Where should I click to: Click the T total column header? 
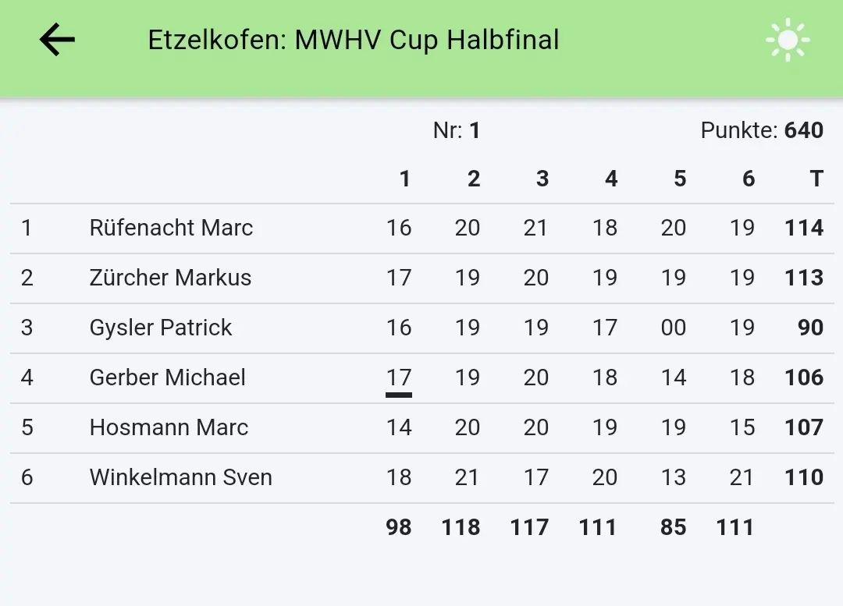pyautogui.click(x=816, y=179)
